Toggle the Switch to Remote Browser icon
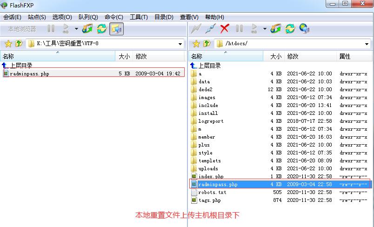The height and width of the screenshot is (227, 374). [116, 29]
